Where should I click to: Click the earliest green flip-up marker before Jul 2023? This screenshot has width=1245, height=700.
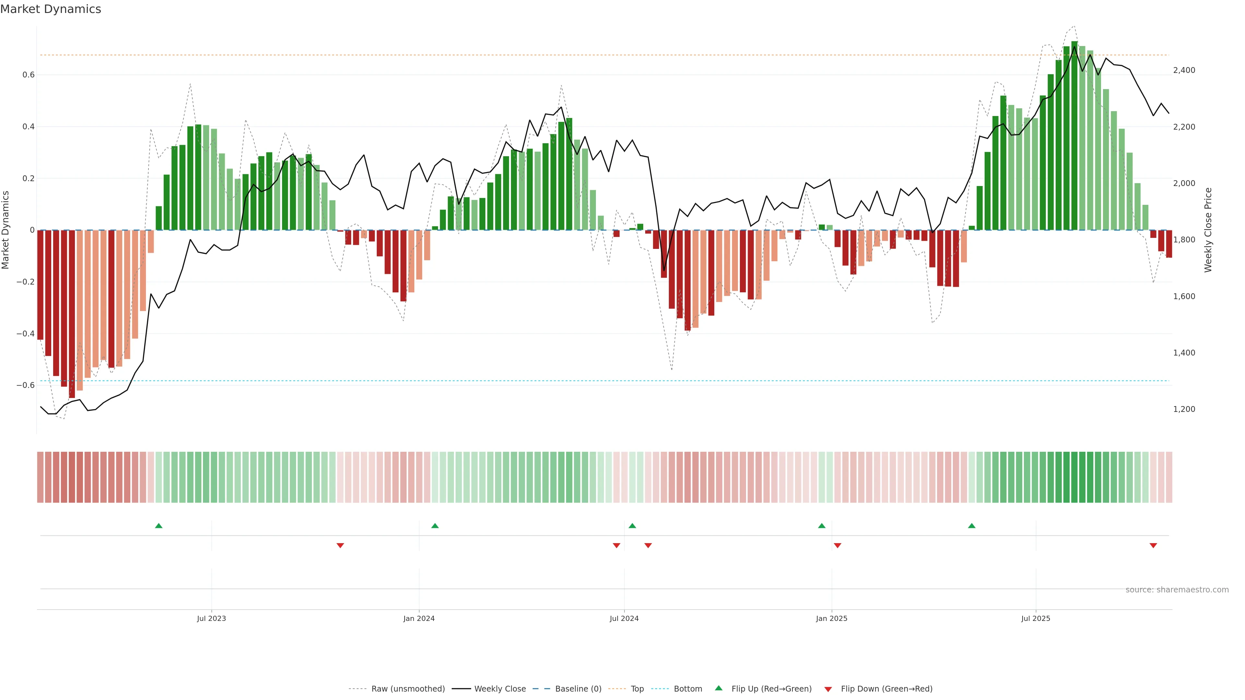point(159,526)
